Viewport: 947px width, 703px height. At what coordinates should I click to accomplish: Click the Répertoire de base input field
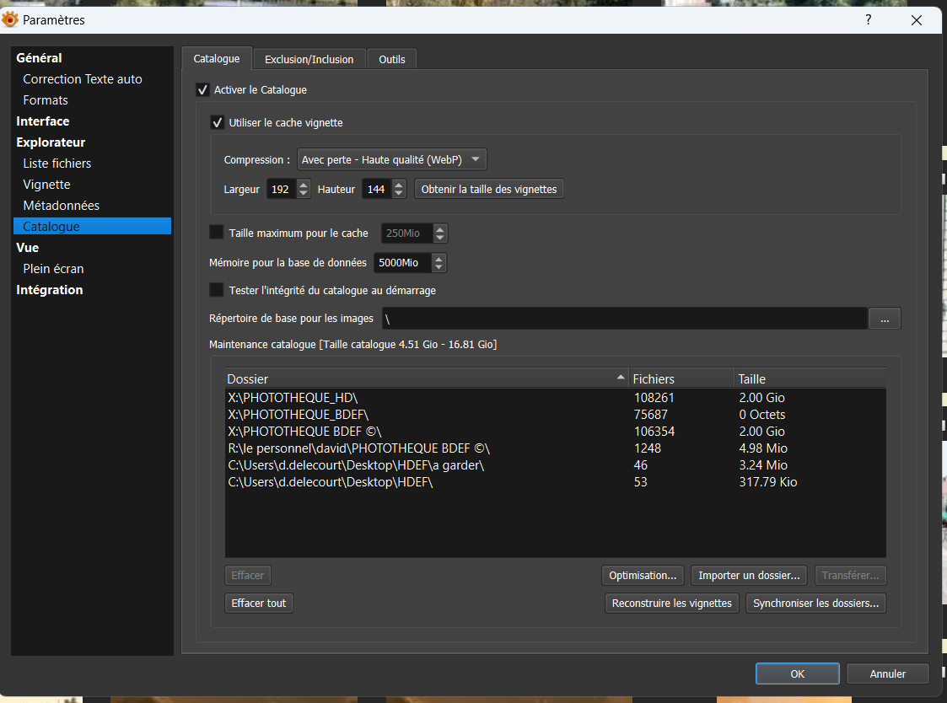pos(624,319)
